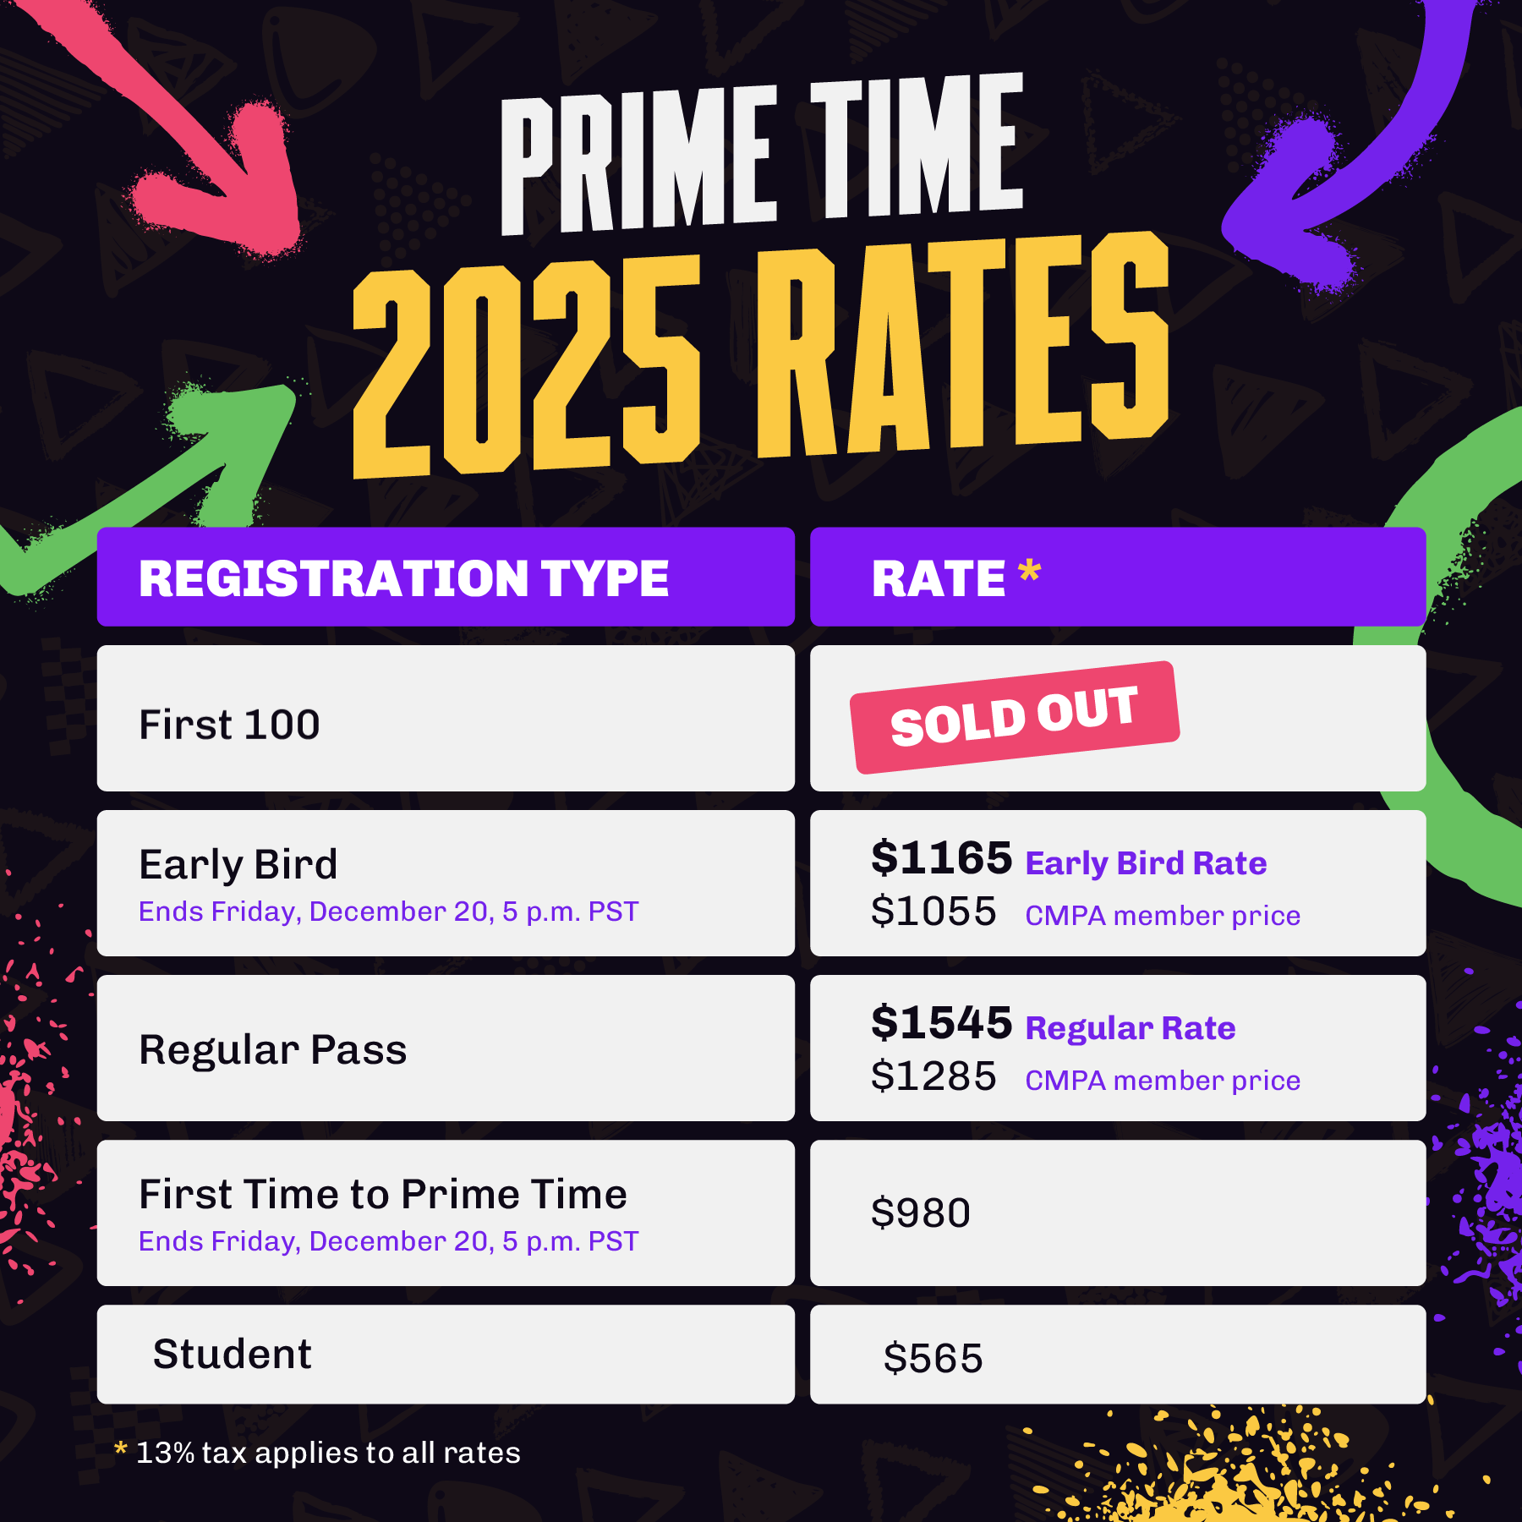Viewport: 1522px width, 1522px height.
Task: Click the $1055 CMPA member price
Action: pos(1086,912)
